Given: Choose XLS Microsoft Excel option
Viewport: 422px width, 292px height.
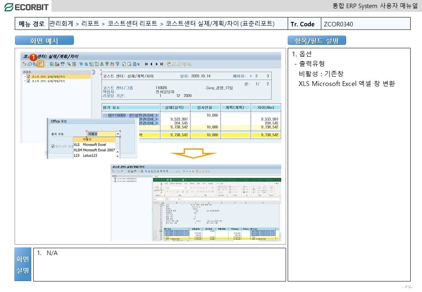Looking at the screenshot, I should pyautogui.click(x=94, y=145).
